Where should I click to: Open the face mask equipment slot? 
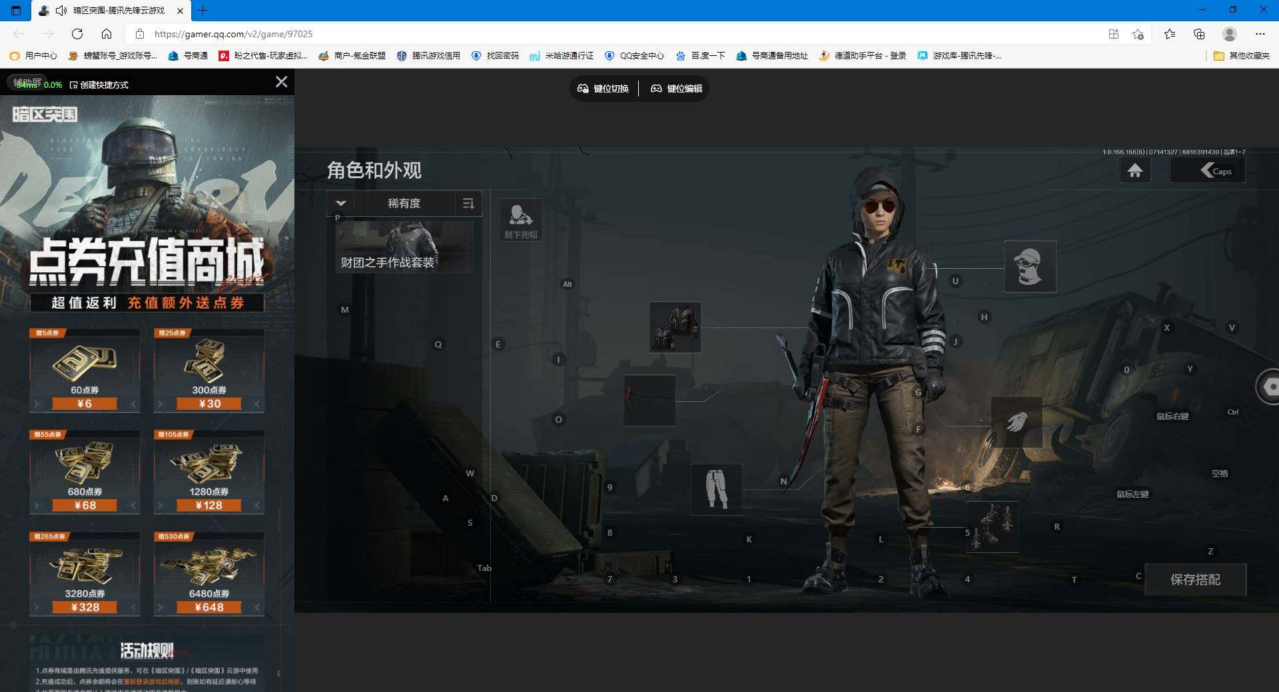tap(1030, 267)
